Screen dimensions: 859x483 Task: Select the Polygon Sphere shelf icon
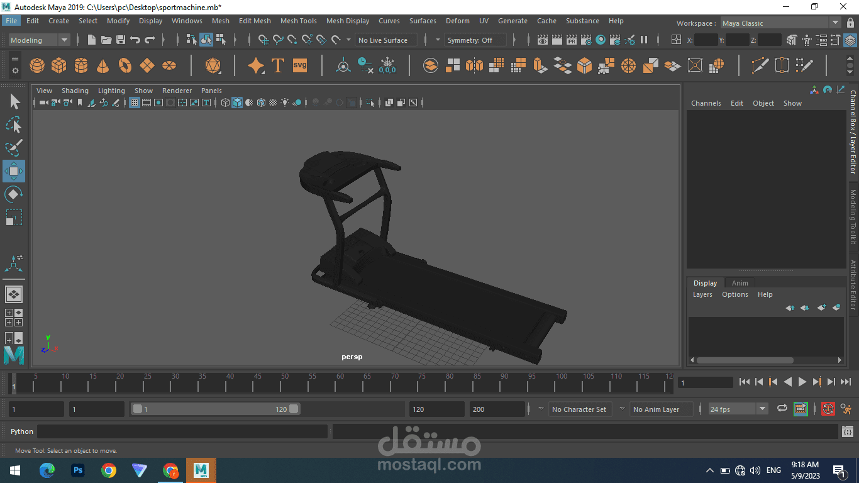[x=37, y=65]
